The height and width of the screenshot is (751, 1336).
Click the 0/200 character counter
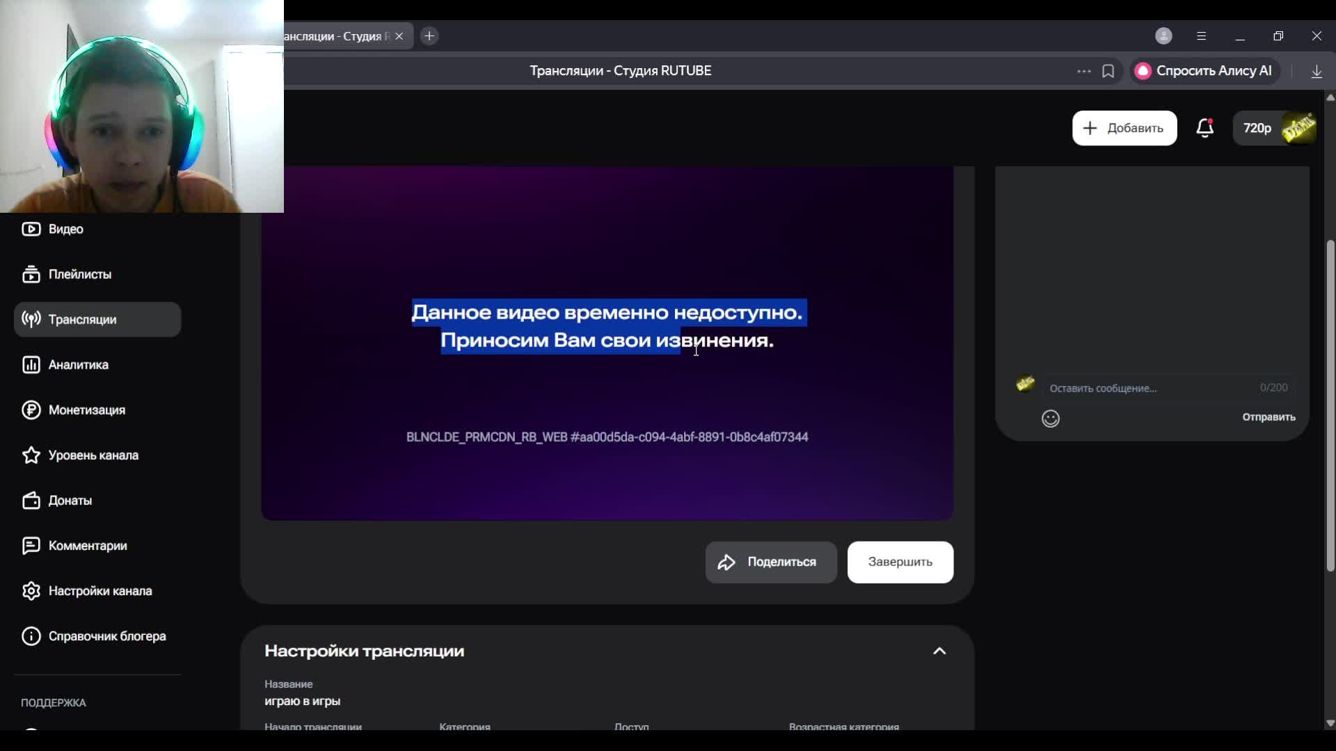tap(1273, 388)
